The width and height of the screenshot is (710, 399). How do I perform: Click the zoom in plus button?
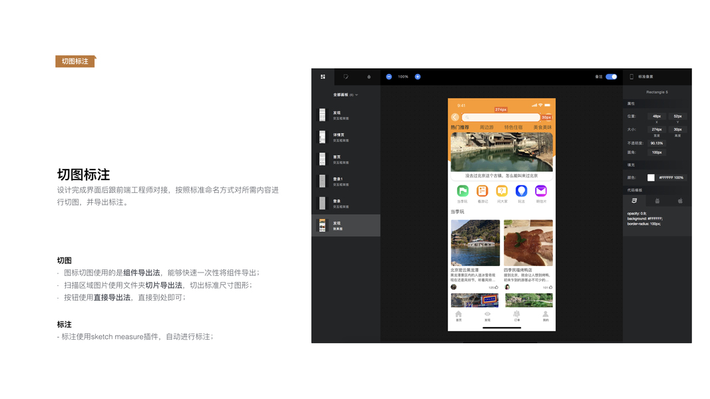[417, 77]
